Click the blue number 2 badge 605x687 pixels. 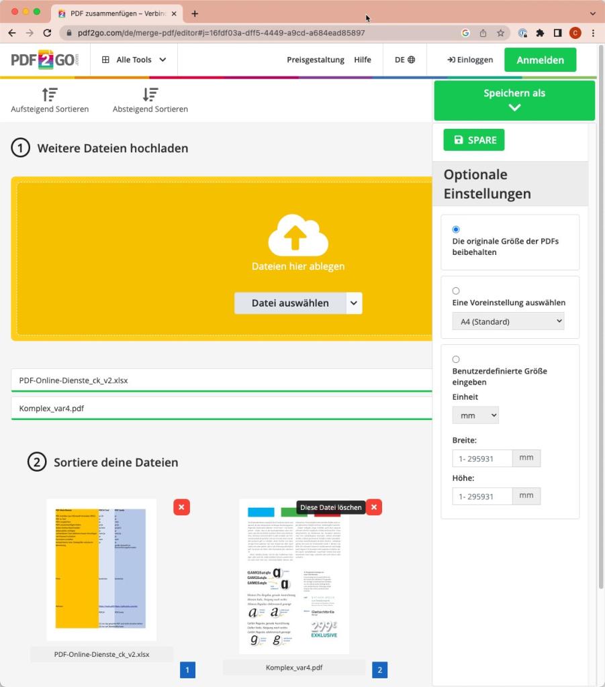(x=379, y=670)
